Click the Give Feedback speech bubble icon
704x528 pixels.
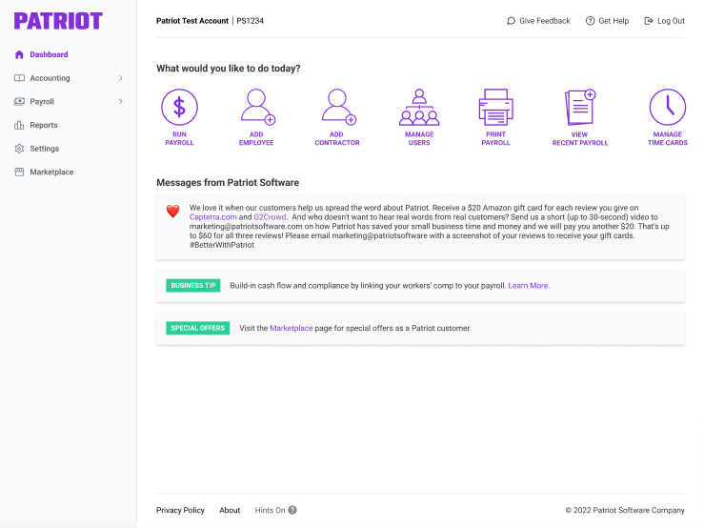tap(511, 21)
